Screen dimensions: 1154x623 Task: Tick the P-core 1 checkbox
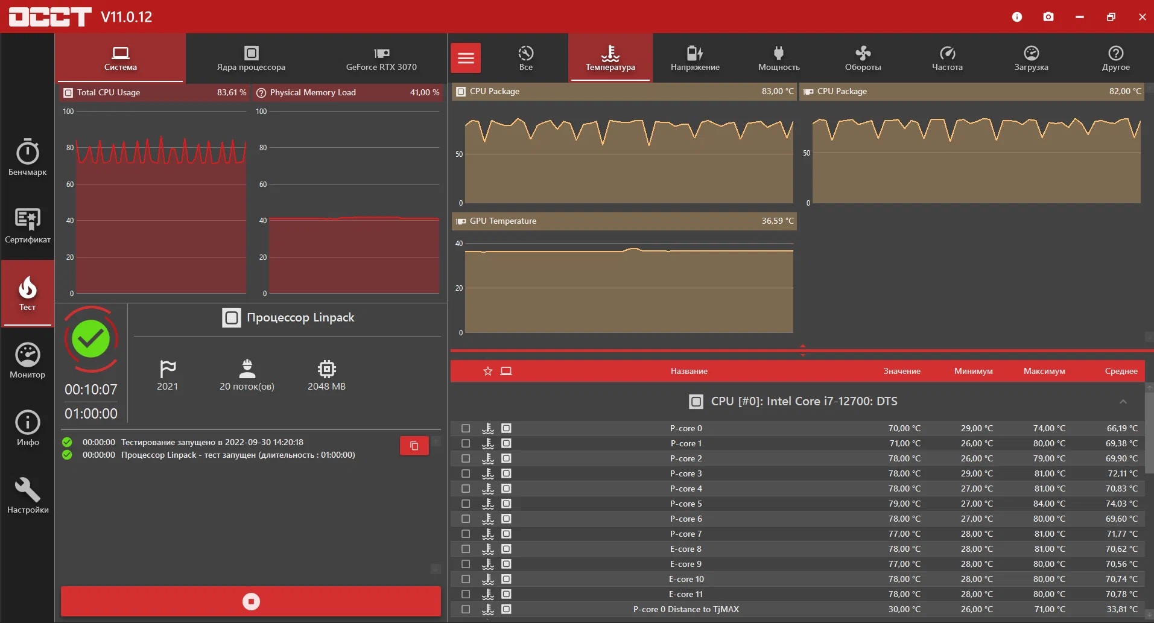[466, 443]
